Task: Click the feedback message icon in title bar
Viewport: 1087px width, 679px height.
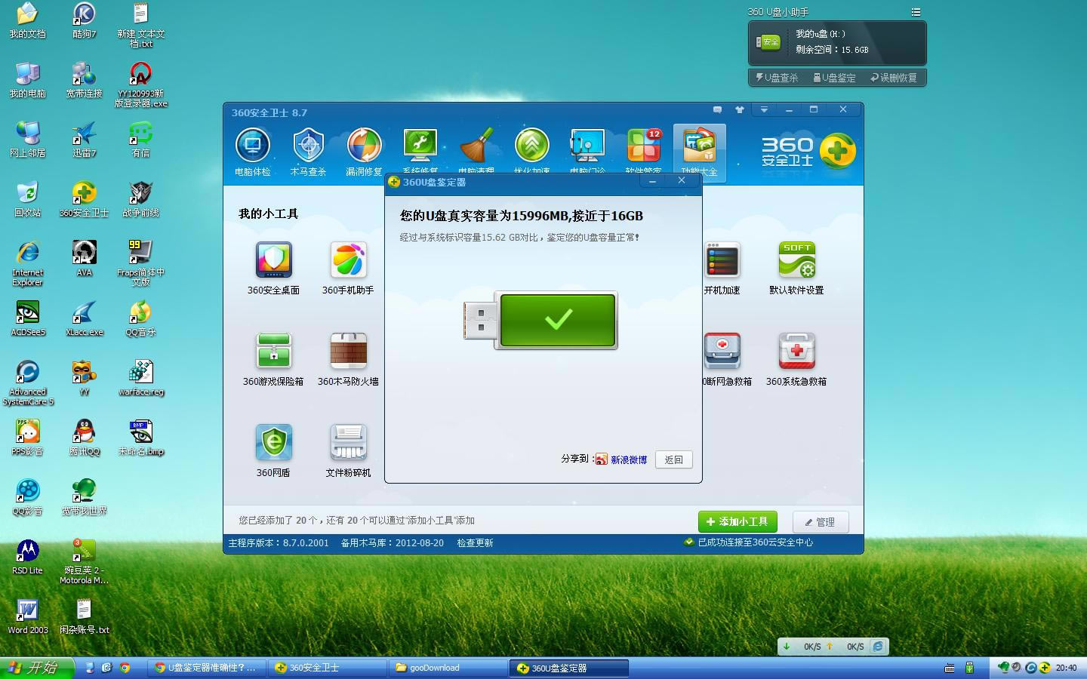Action: coord(717,110)
